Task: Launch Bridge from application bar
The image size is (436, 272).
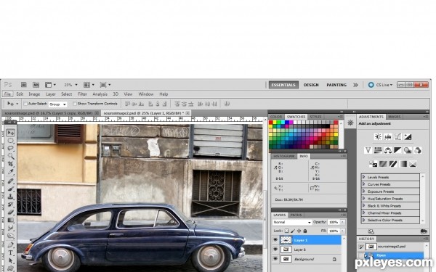Action: tap(24, 85)
